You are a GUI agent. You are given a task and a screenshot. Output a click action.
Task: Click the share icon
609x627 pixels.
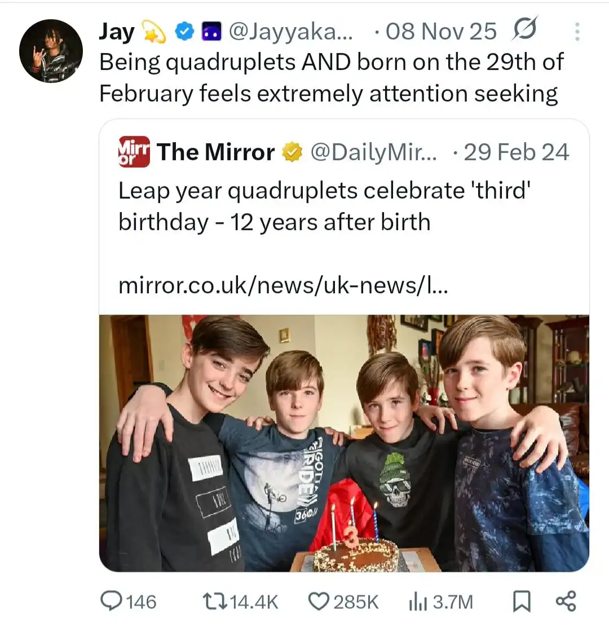566,601
